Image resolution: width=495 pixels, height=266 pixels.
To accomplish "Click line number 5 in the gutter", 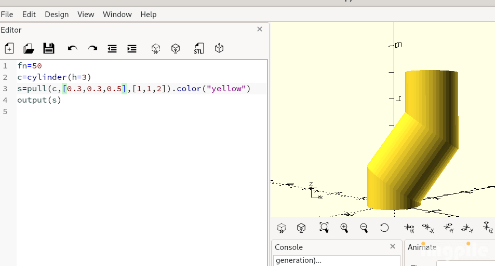I will (x=5, y=111).
